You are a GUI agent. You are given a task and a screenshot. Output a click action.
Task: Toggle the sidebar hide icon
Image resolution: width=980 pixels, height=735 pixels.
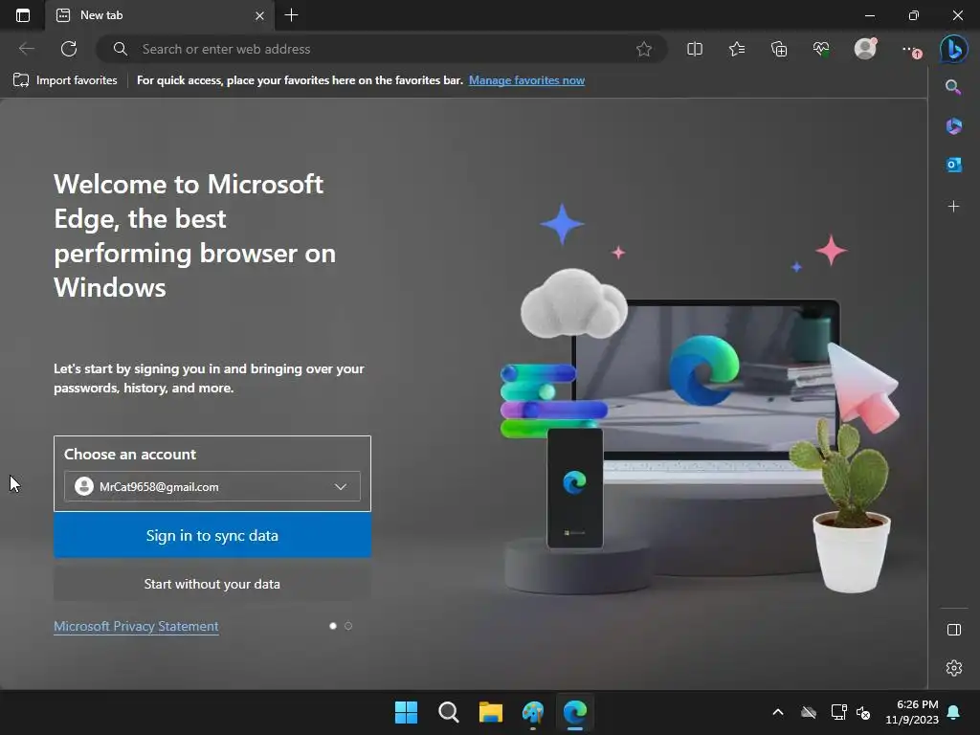click(x=954, y=630)
